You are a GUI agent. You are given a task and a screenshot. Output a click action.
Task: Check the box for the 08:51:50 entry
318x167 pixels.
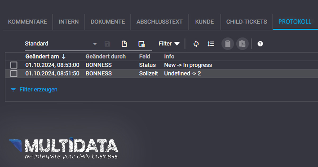(x=14, y=73)
